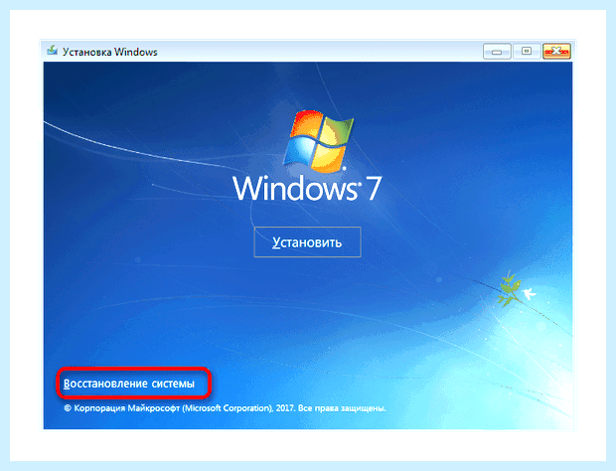
Task: Maximize the Установка Windows window
Action: click(x=527, y=51)
